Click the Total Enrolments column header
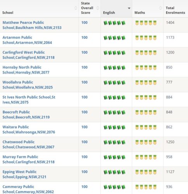188x194 pixels. point(175,10)
